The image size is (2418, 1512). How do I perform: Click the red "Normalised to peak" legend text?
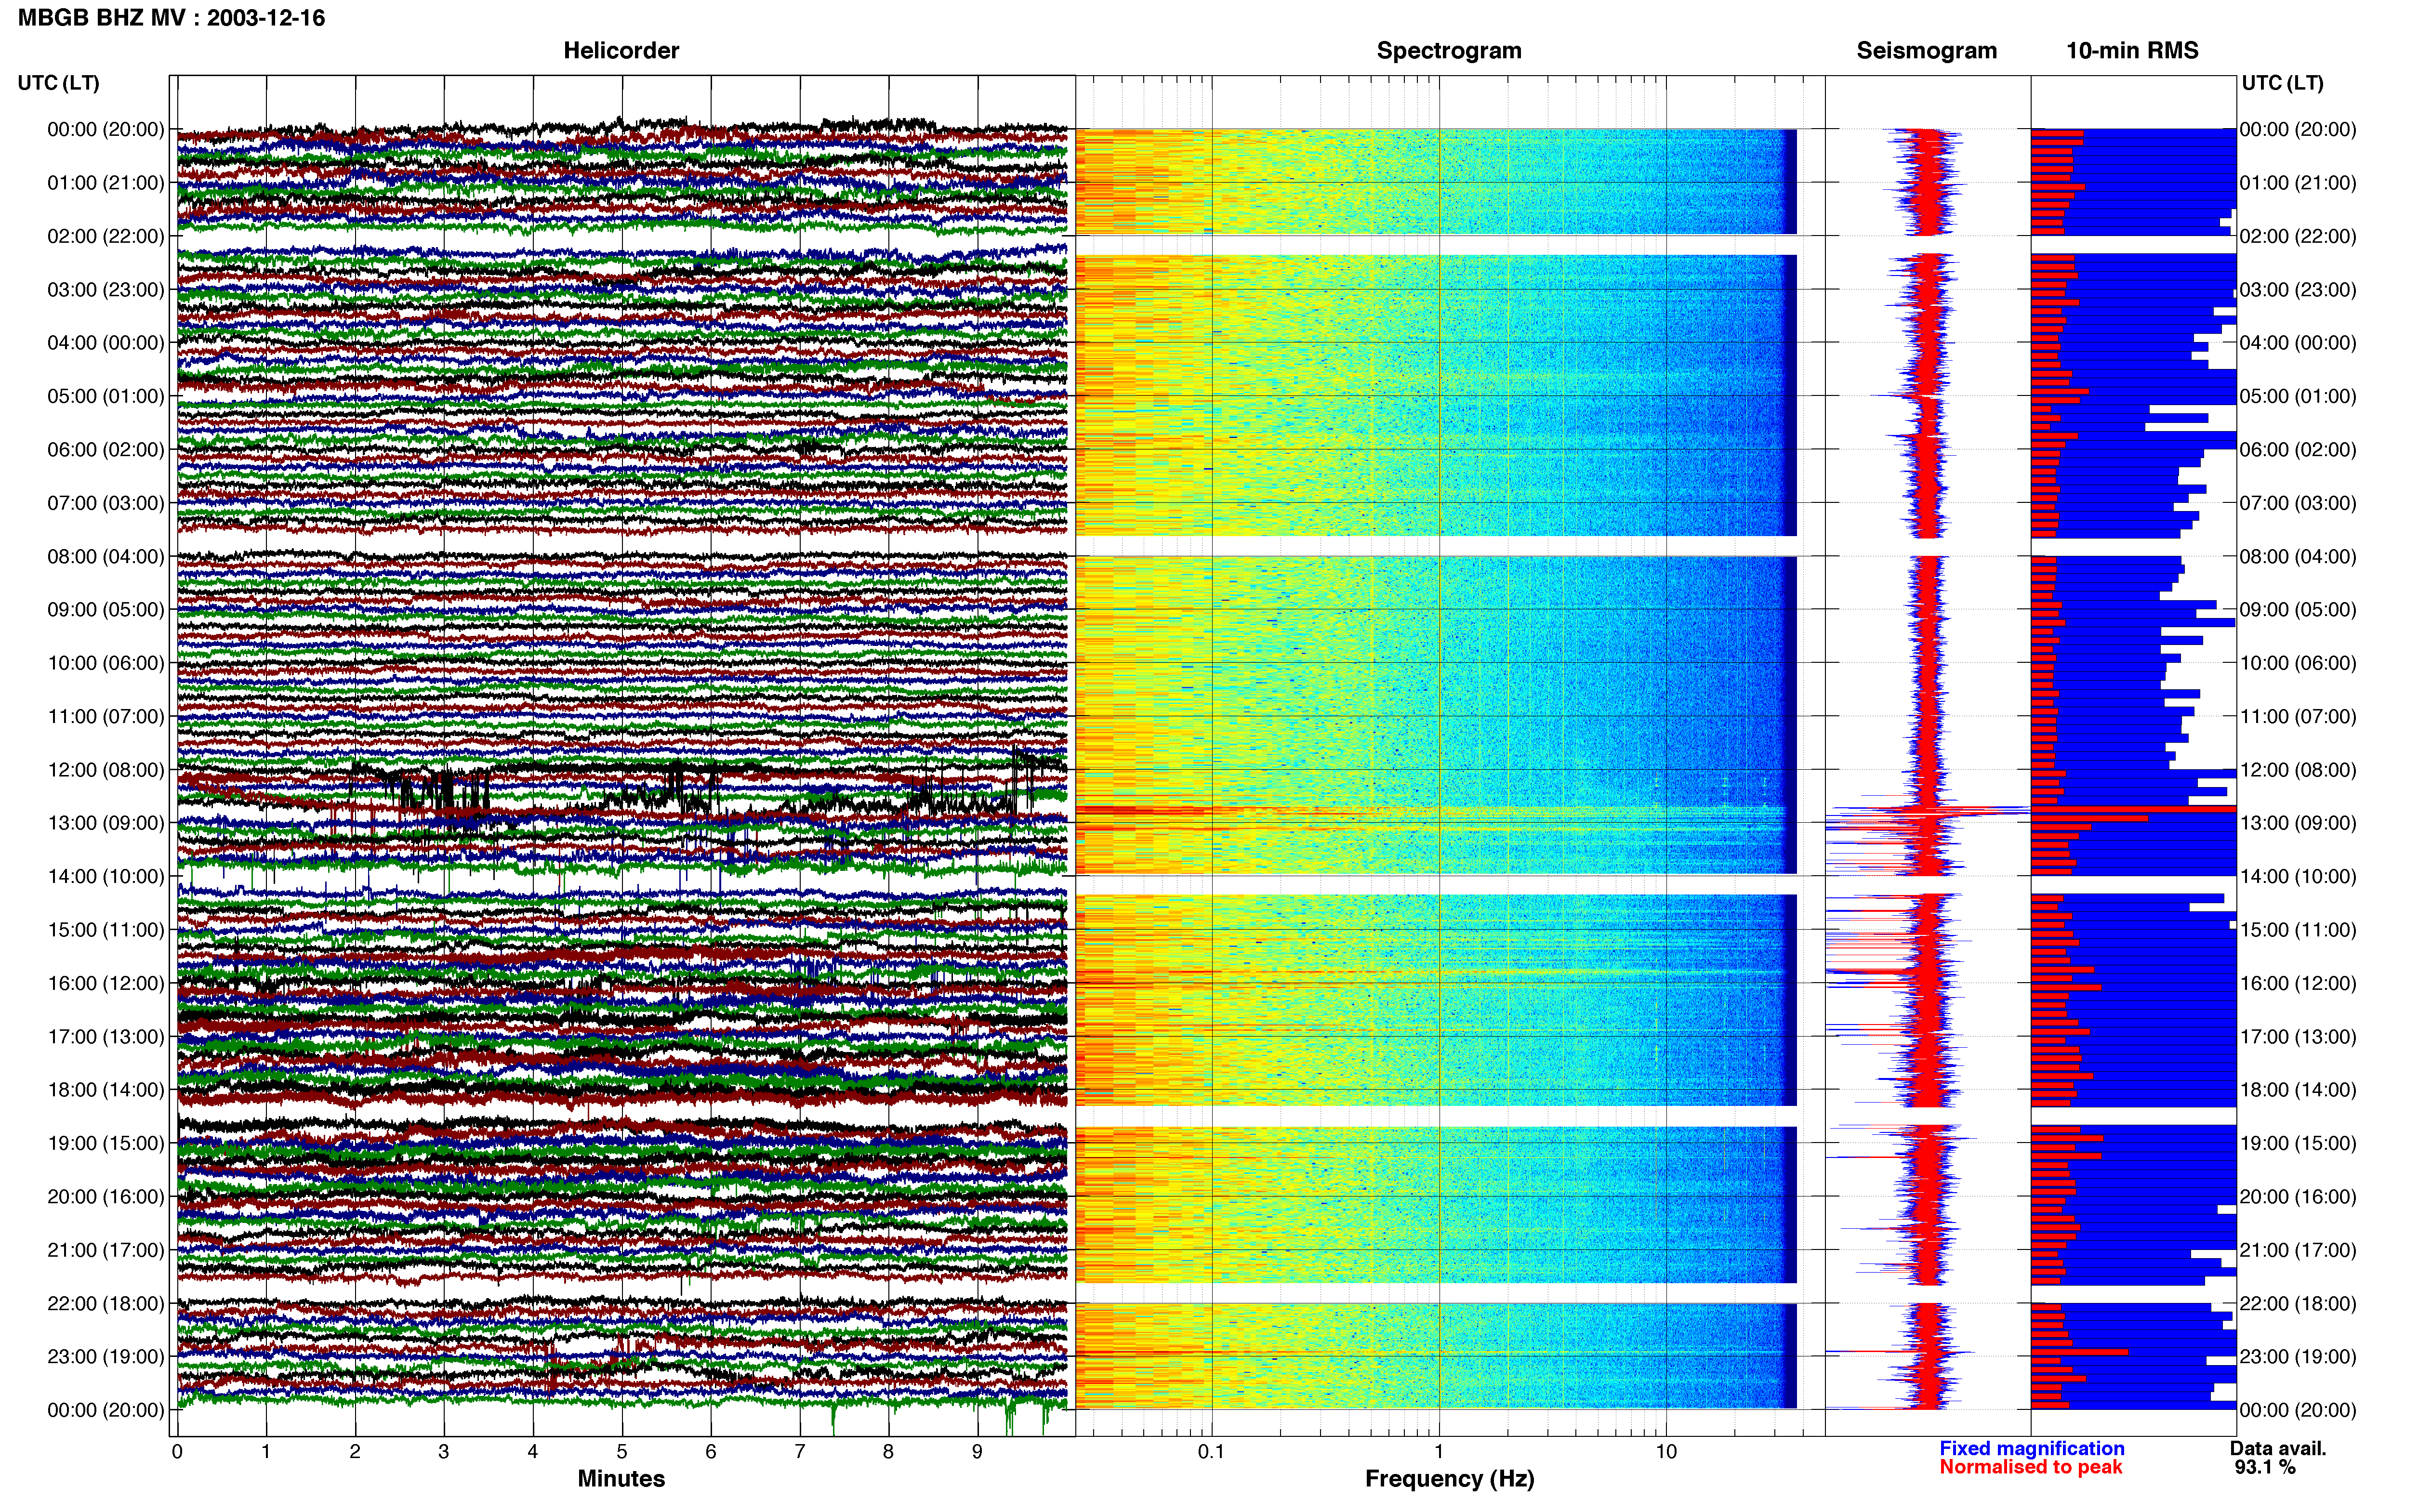point(2030,1468)
